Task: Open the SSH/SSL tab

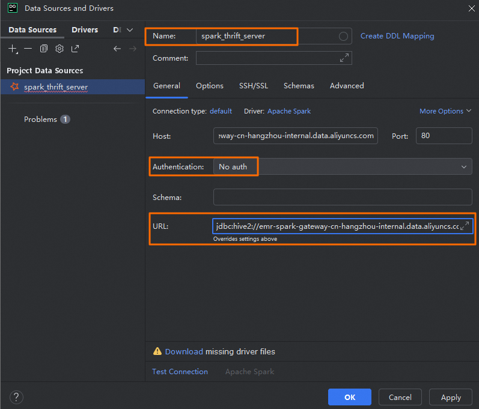Action: [x=254, y=86]
